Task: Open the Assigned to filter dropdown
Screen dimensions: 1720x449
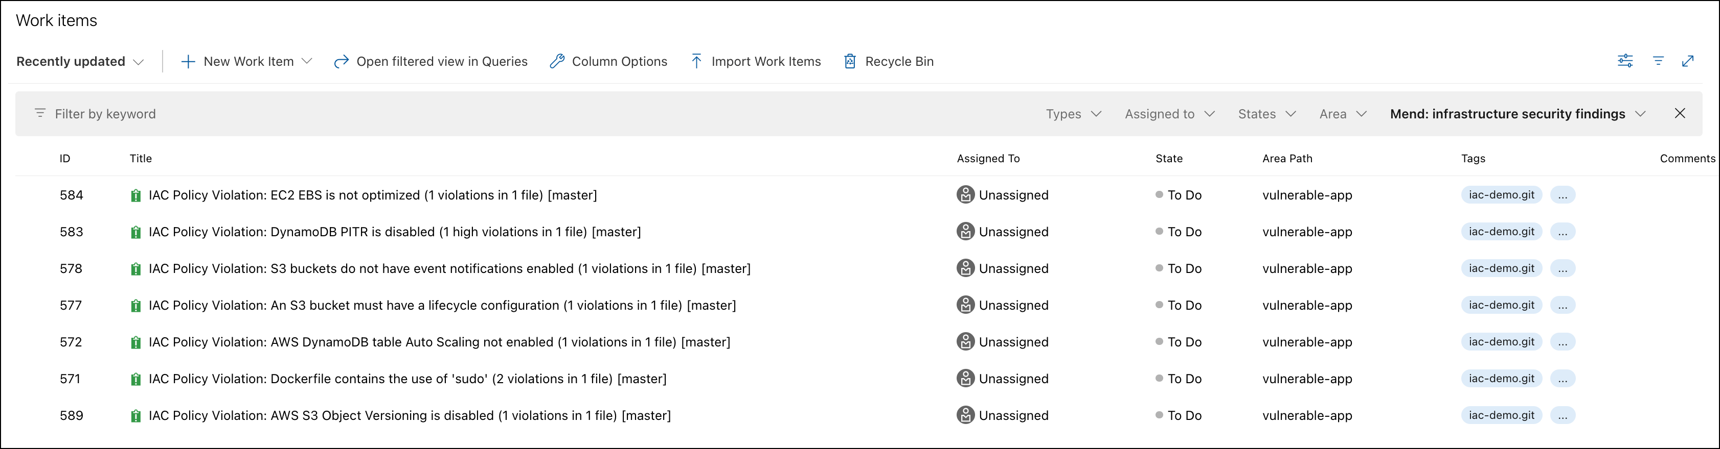Action: click(1169, 114)
